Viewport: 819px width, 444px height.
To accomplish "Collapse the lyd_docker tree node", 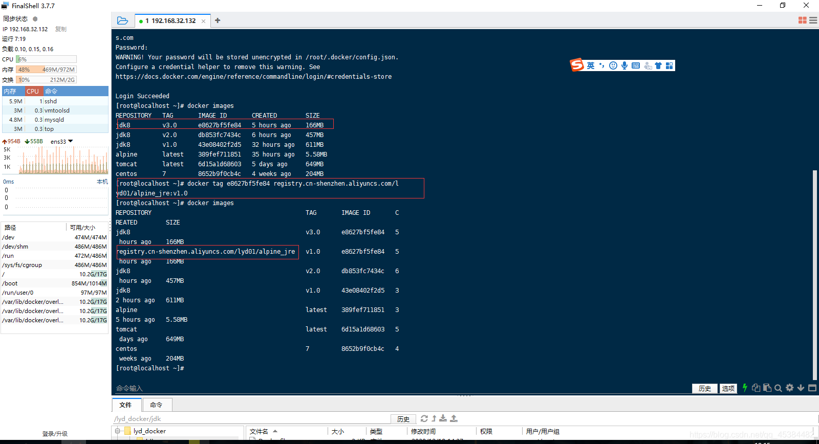I will point(118,431).
